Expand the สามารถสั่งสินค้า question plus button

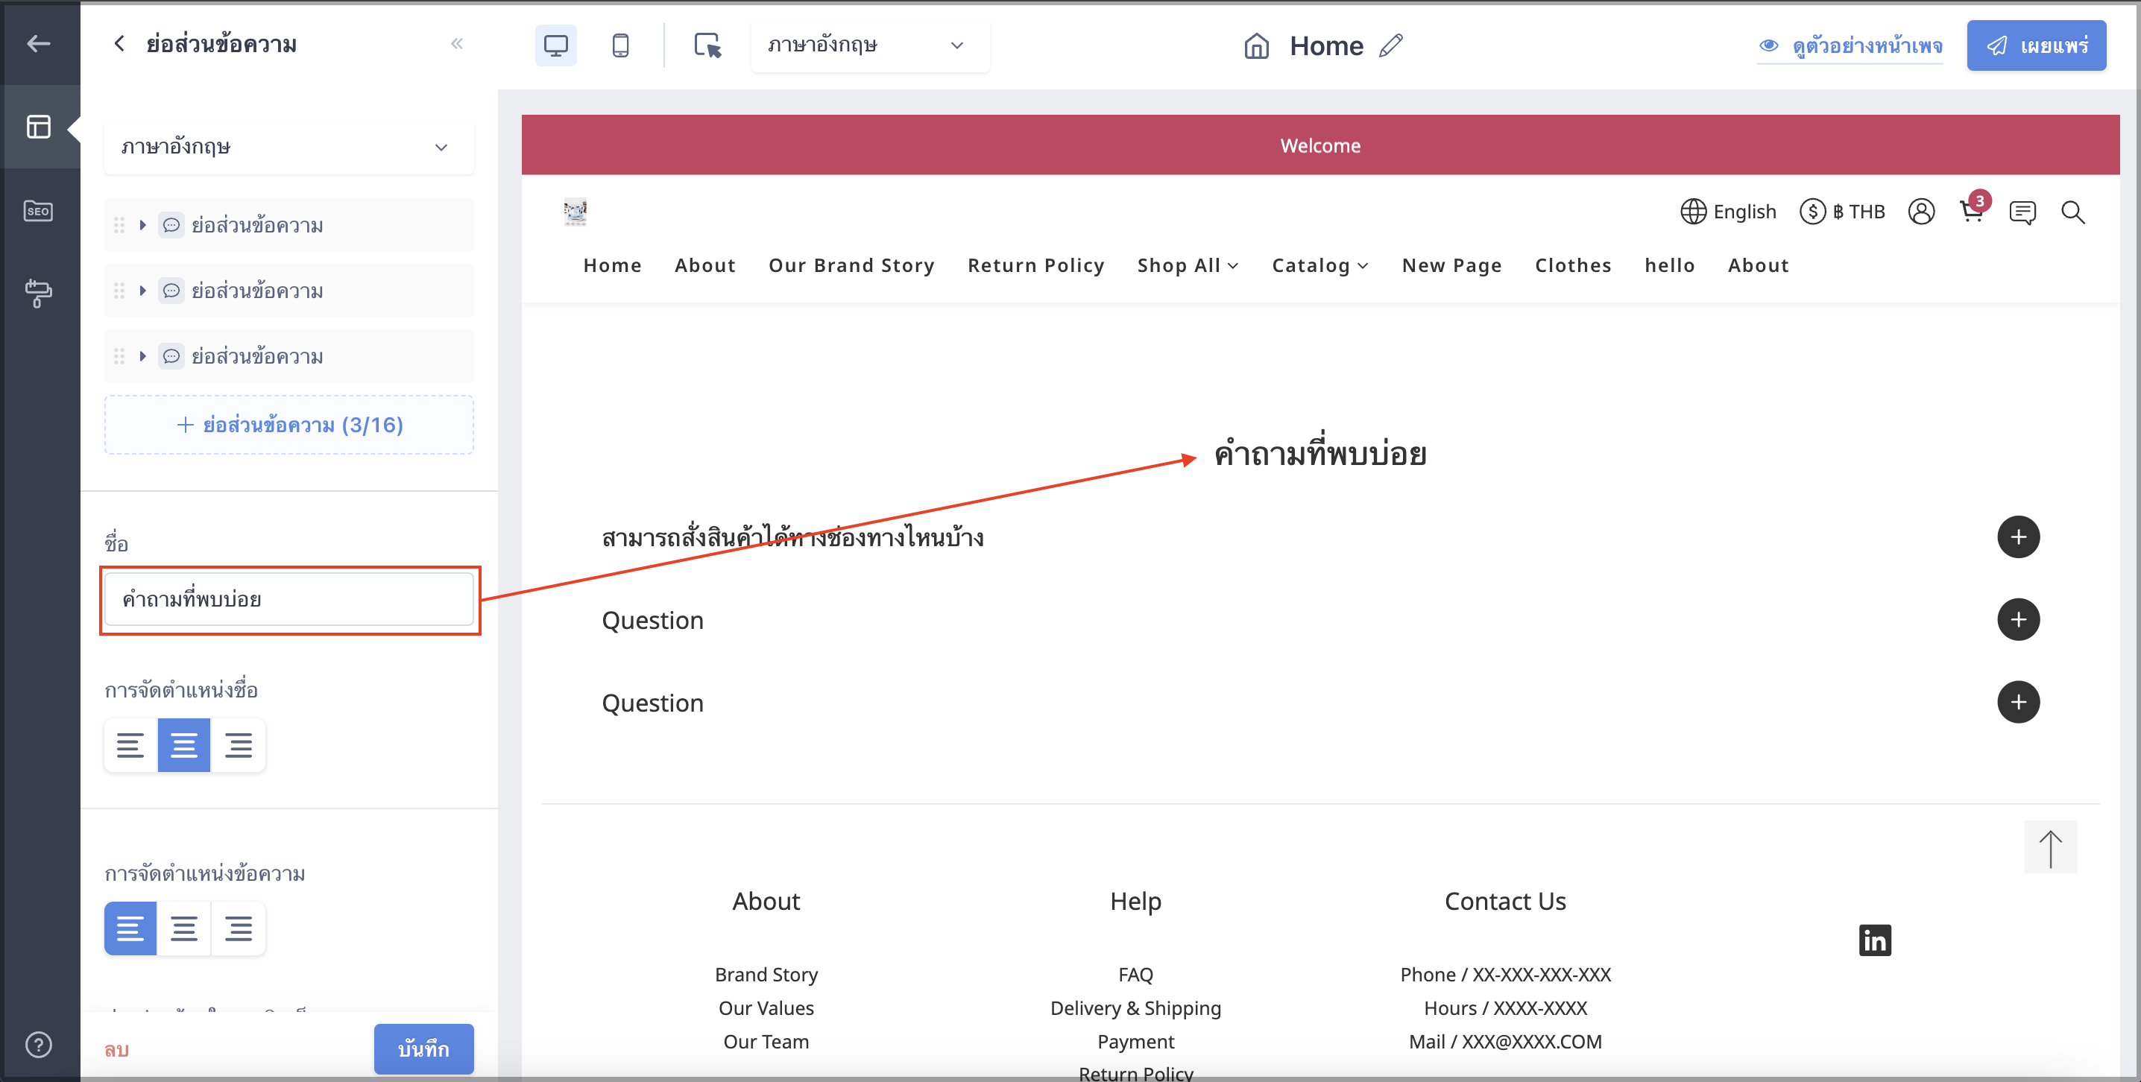click(2018, 537)
